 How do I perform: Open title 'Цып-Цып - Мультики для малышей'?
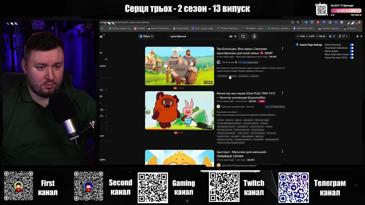(242, 154)
